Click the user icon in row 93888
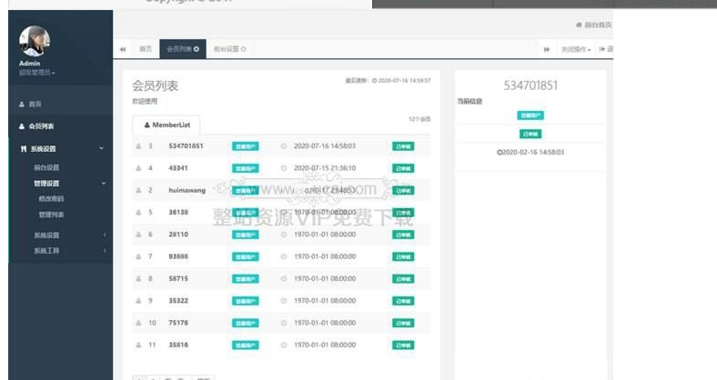 pyautogui.click(x=138, y=256)
